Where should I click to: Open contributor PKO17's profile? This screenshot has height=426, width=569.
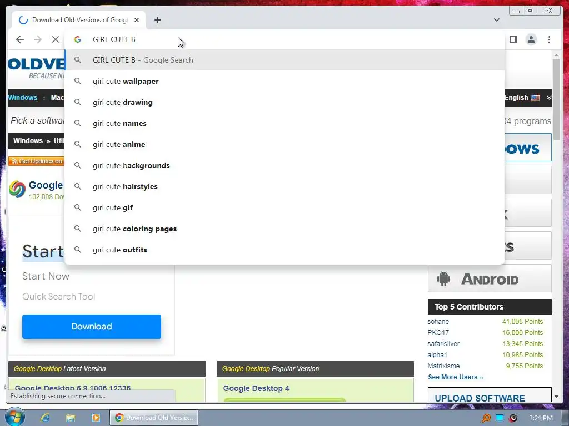coord(438,333)
